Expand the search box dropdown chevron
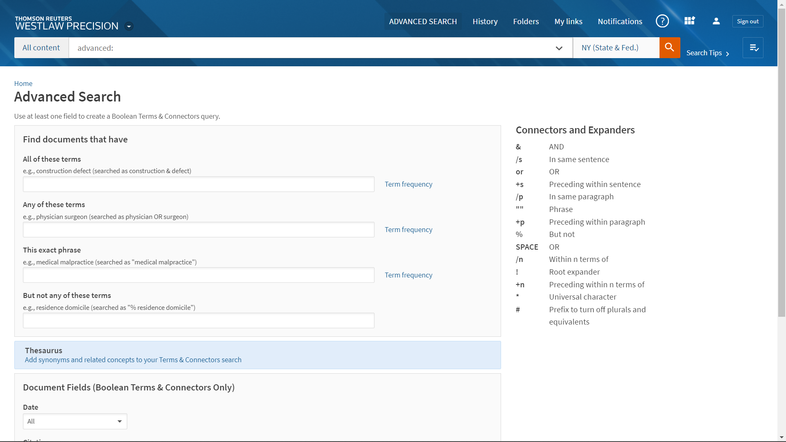This screenshot has width=786, height=442. (x=559, y=48)
